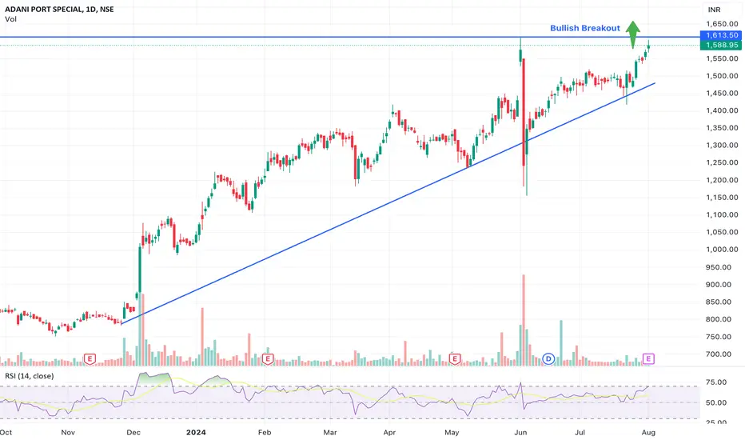
Task: Click the Oct label on time axis
Action: click(6, 432)
